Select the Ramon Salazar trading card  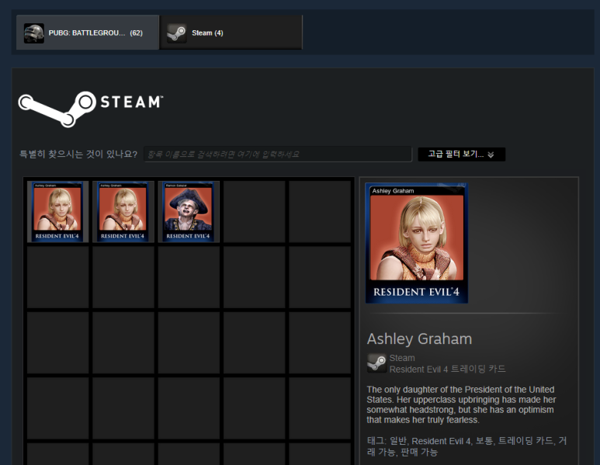[x=189, y=212]
